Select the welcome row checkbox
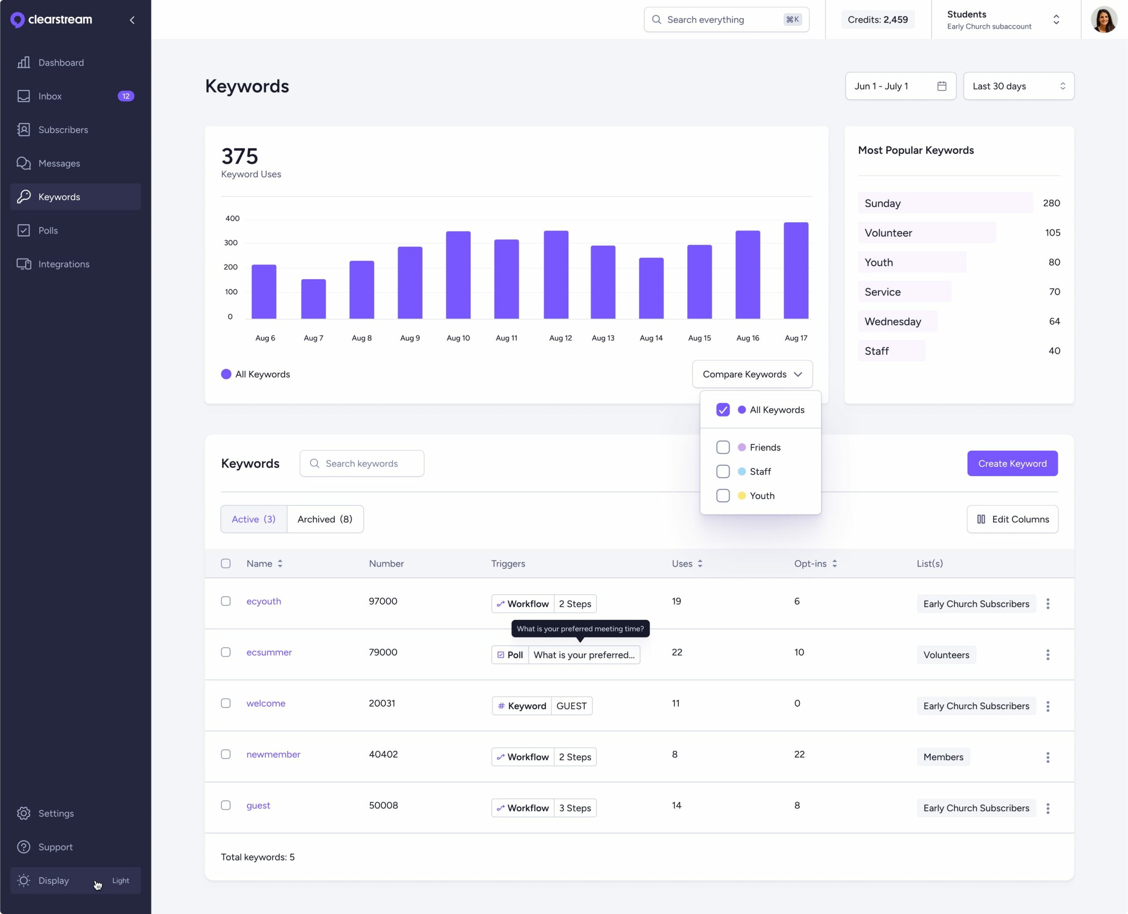 pos(226,703)
